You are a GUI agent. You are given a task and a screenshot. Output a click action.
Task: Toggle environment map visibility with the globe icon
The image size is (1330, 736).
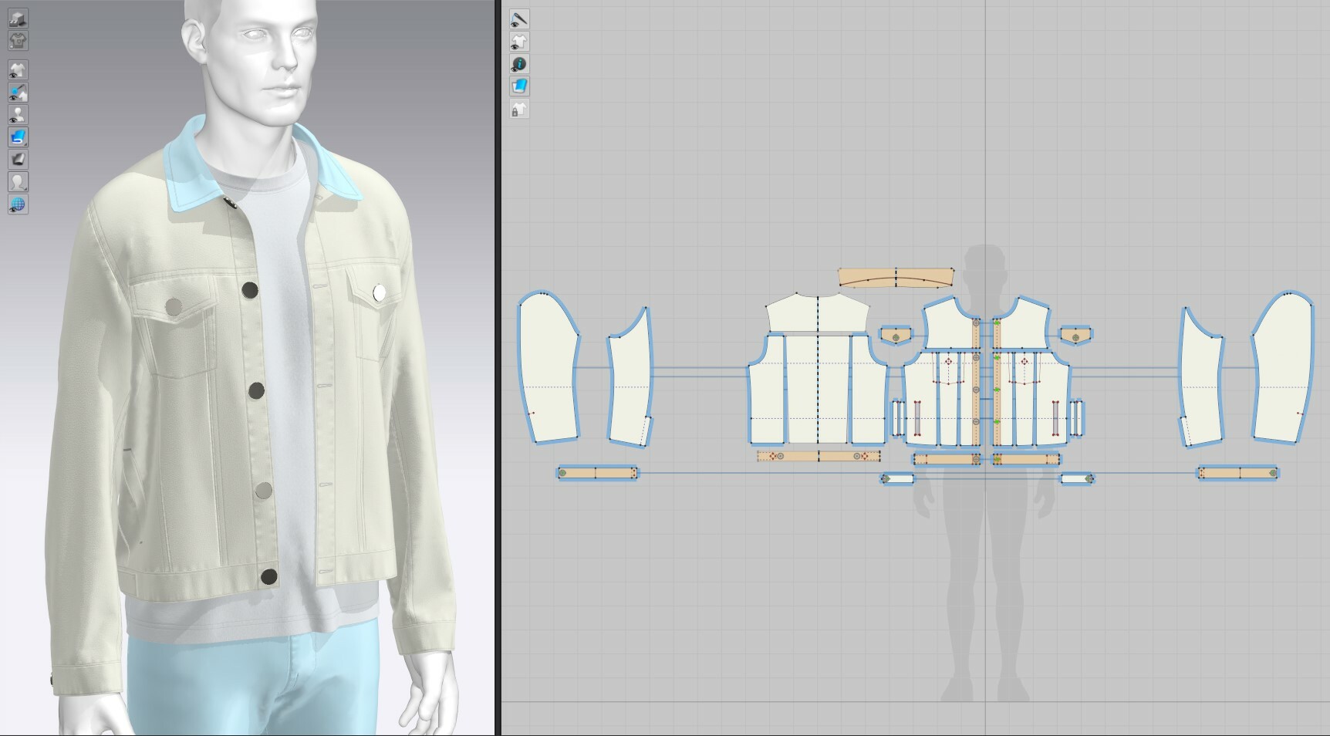19,204
